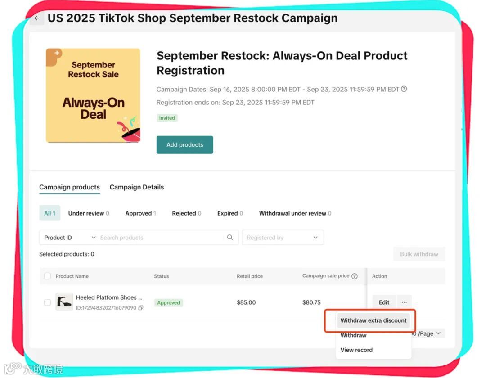This screenshot has height=378, width=486.
Task: Tick the select-all header checkbox
Action: point(47,276)
